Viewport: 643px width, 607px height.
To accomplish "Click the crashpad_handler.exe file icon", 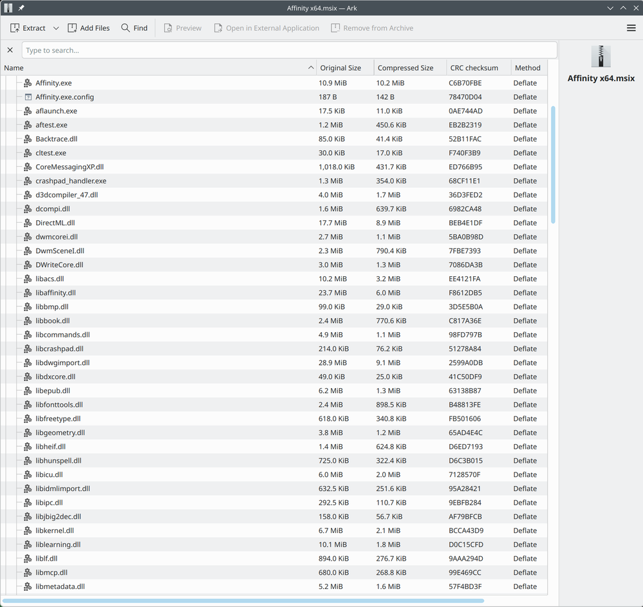I will coord(28,180).
